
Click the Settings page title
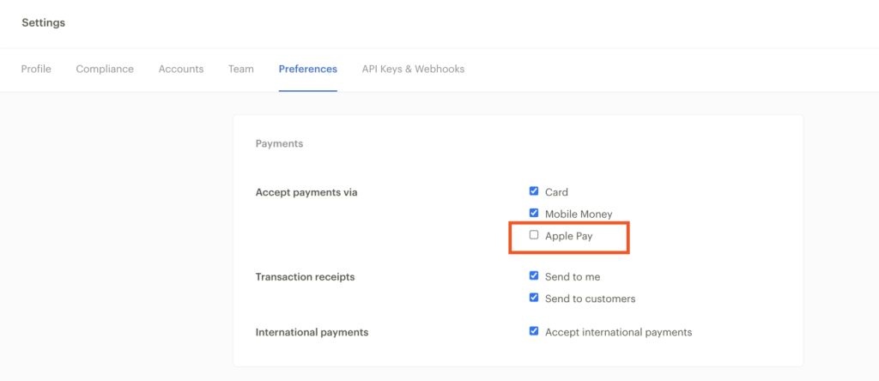pos(43,23)
